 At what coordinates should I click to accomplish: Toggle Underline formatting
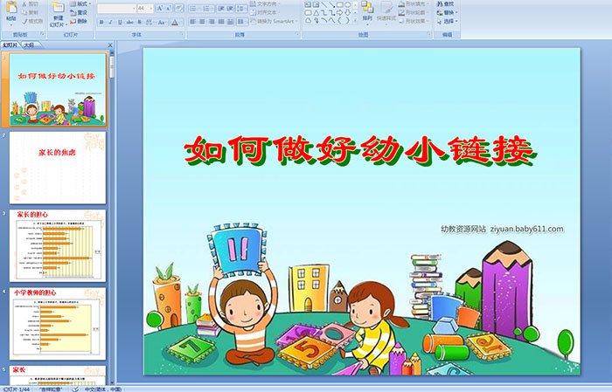(x=120, y=22)
